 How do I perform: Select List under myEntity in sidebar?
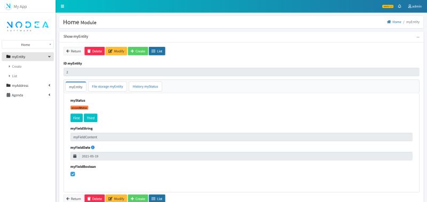tap(14, 76)
